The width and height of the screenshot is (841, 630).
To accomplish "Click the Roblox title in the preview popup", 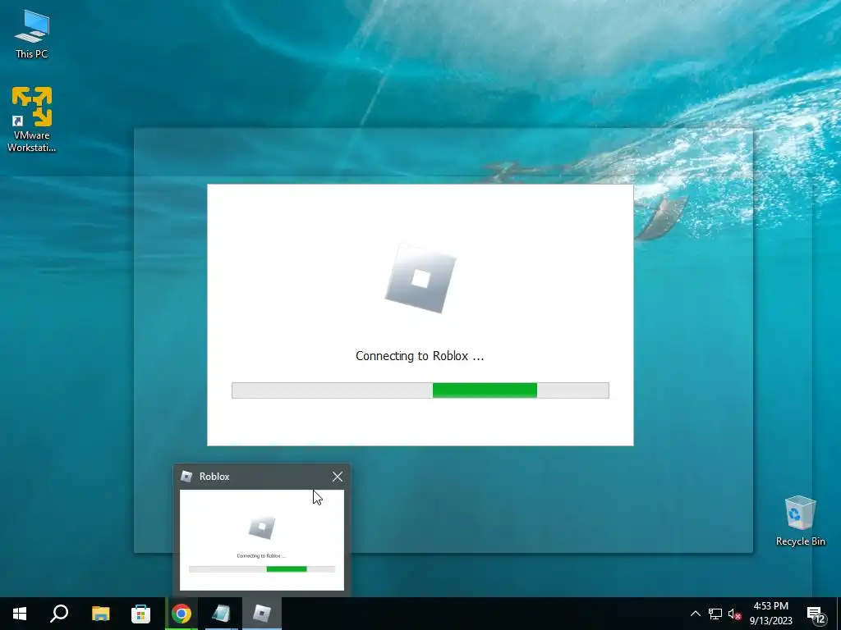I will pos(214,477).
